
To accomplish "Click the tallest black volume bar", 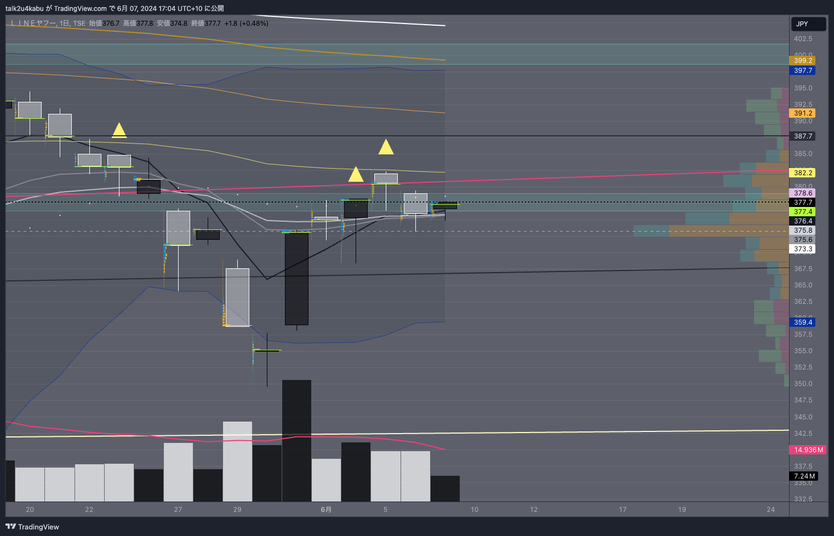I will pyautogui.click(x=296, y=441).
